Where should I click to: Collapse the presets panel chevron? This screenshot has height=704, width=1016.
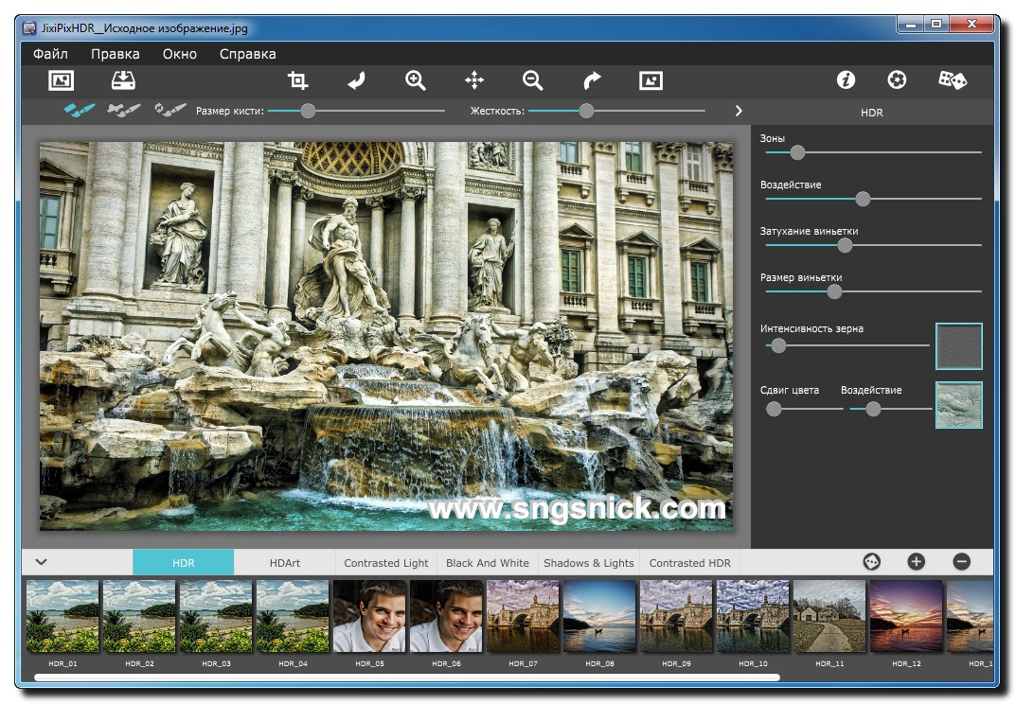tap(42, 562)
